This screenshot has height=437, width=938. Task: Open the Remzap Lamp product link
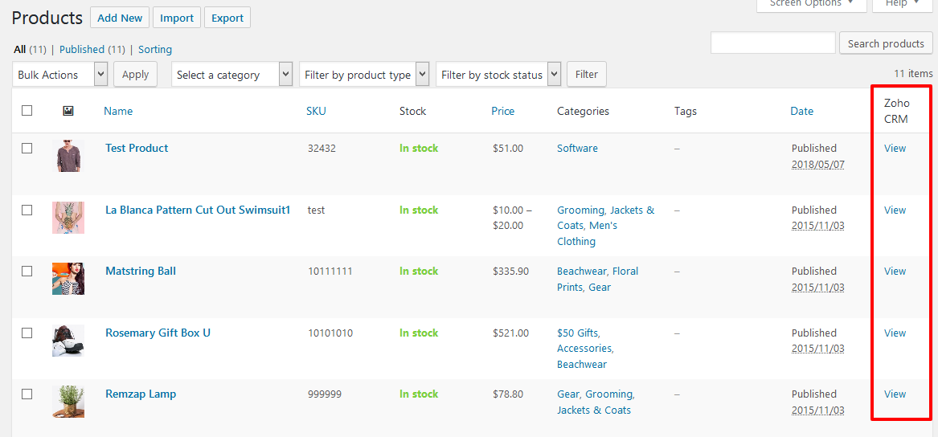pyautogui.click(x=141, y=394)
